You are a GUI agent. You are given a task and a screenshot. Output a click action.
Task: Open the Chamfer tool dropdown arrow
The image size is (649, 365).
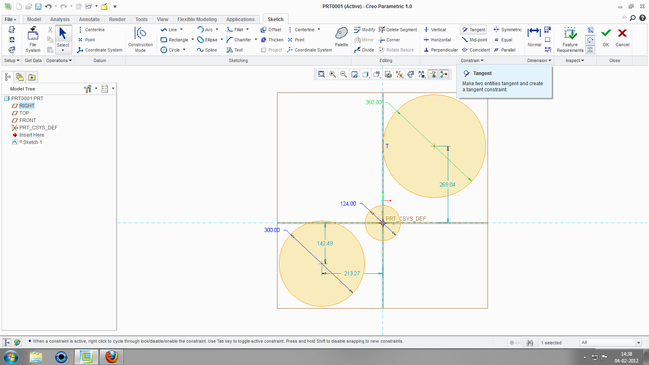(256, 40)
